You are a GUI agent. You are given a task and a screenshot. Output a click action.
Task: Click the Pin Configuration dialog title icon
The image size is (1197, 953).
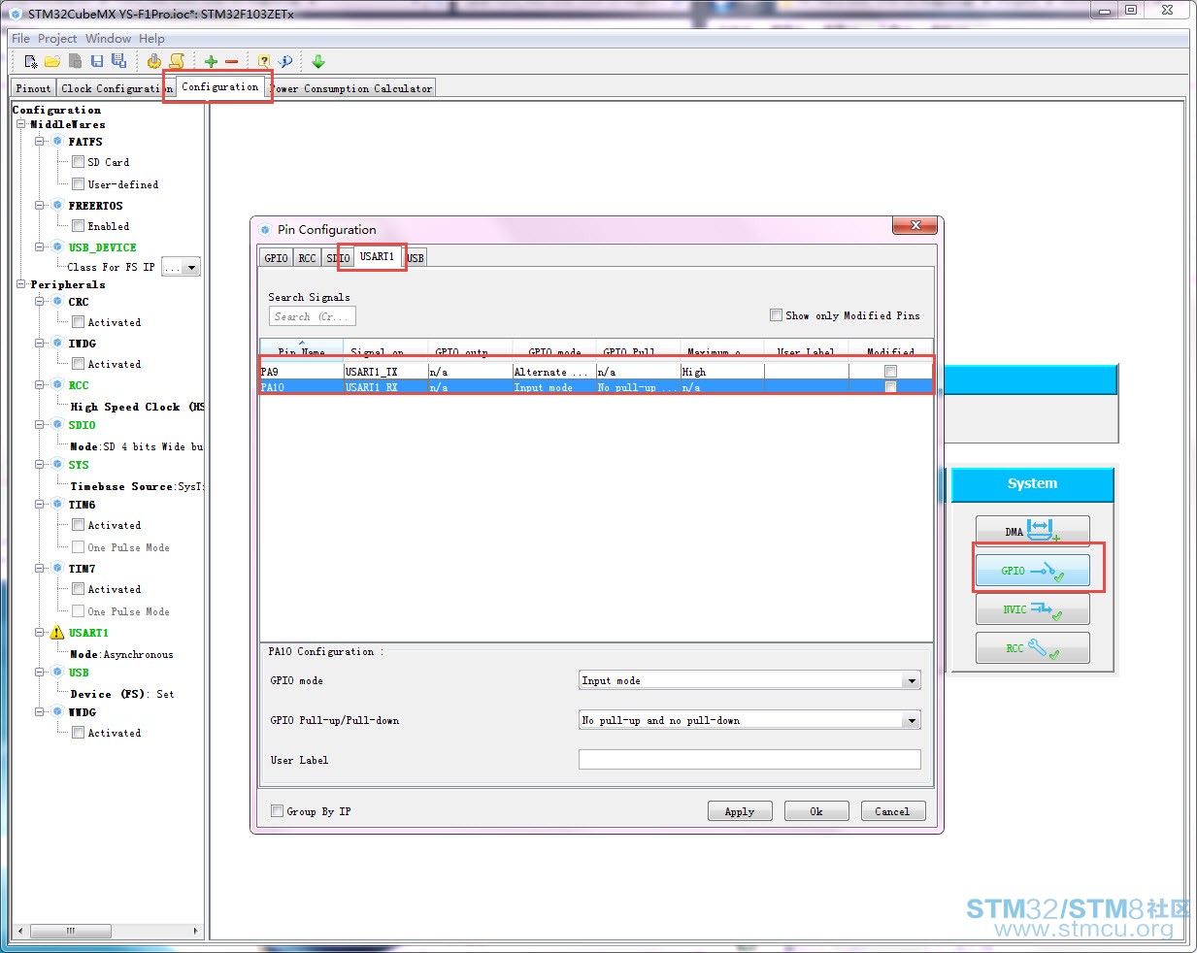(265, 230)
